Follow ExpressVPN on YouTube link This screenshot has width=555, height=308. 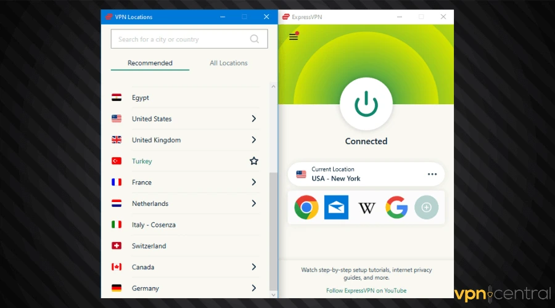tap(366, 290)
